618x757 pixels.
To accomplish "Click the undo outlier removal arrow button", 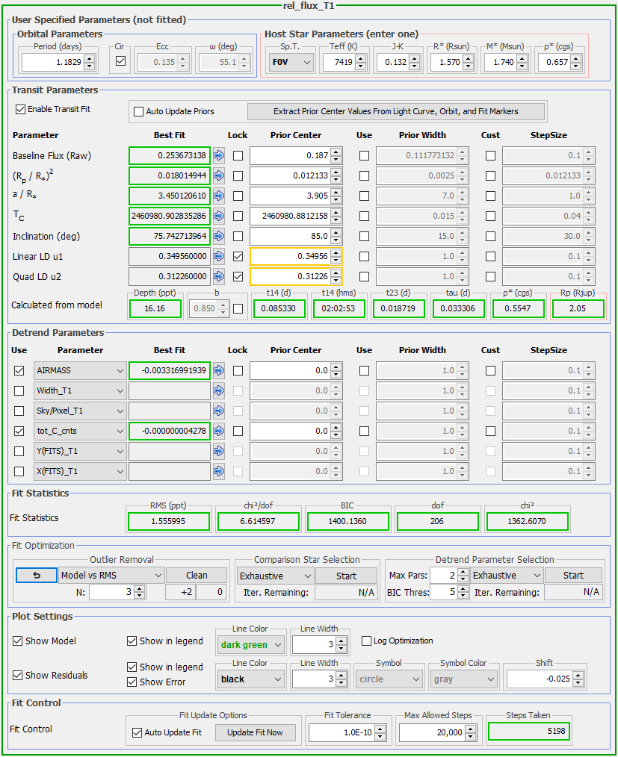I will [x=35, y=576].
